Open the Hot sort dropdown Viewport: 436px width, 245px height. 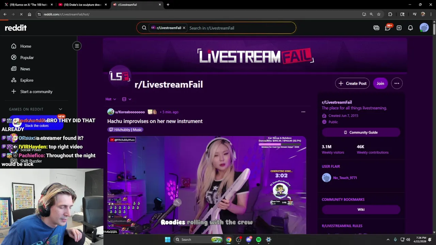pos(111,99)
